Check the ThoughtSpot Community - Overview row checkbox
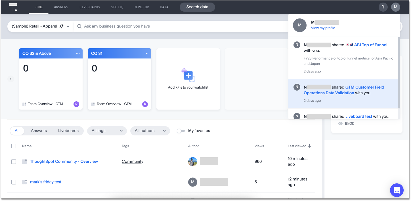The height and width of the screenshot is (201, 411). (14, 162)
